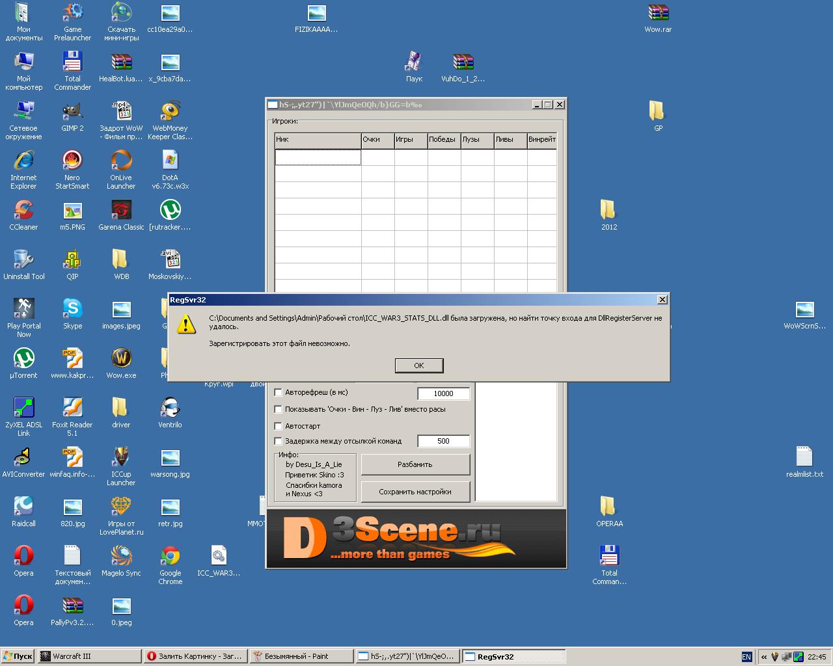Select the Мои документы desktop icon
833x666 pixels.
pos(23,22)
